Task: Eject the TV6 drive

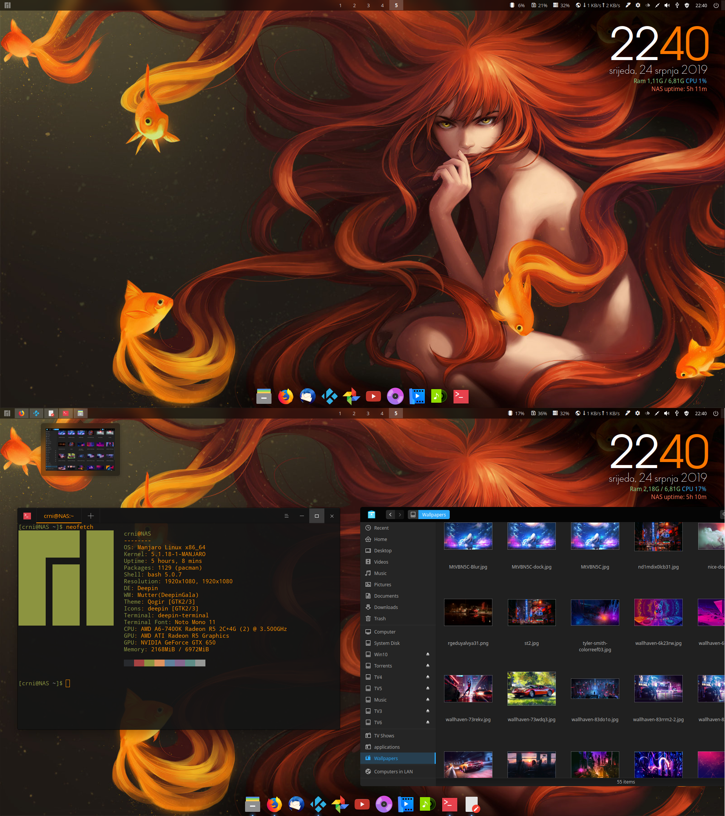Action: [428, 722]
